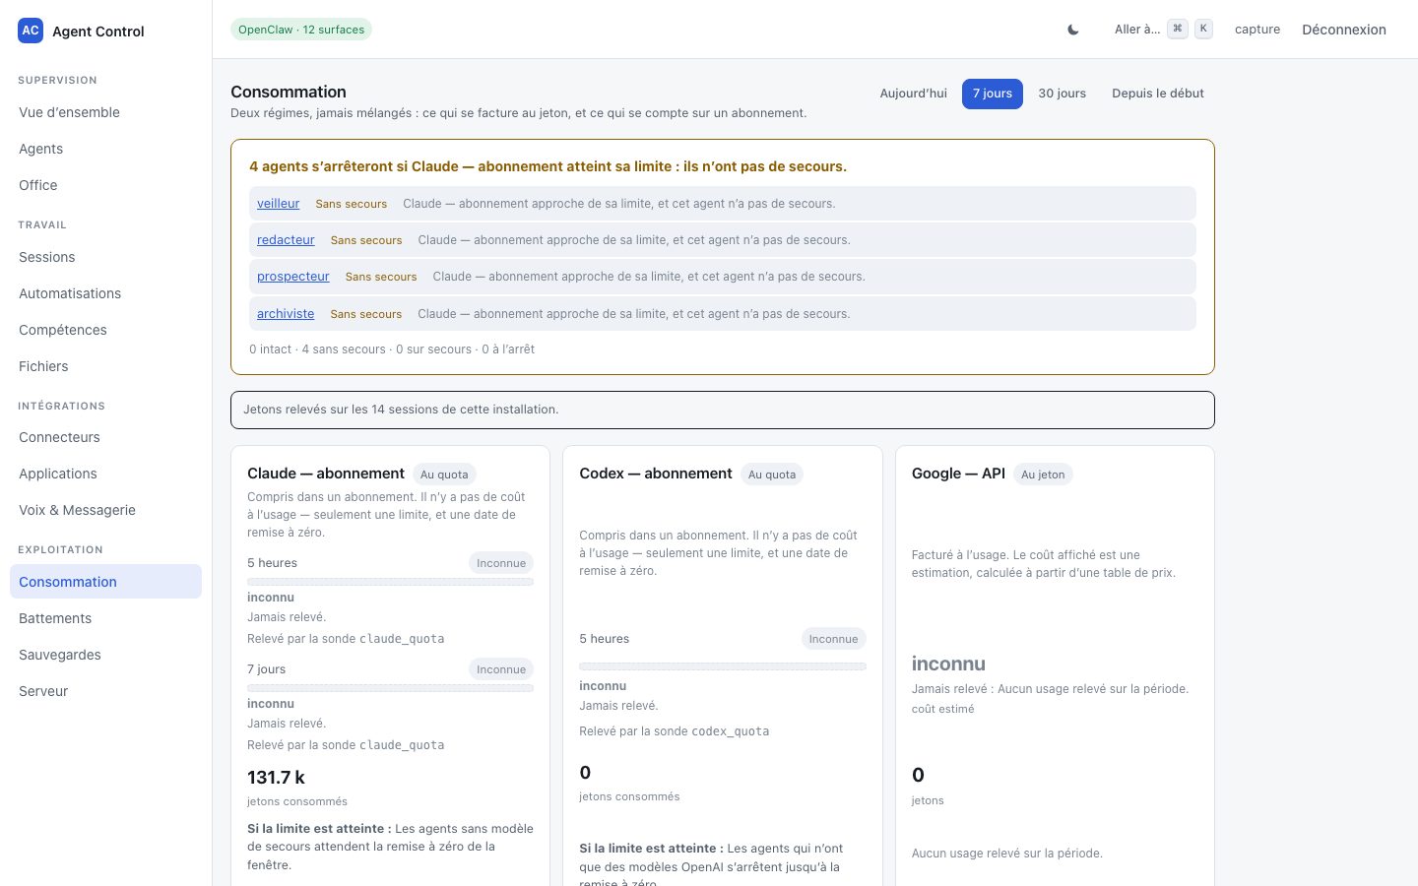1418x886 pixels.
Task: Click the inconnu cost value on Google card
Action: (948, 664)
